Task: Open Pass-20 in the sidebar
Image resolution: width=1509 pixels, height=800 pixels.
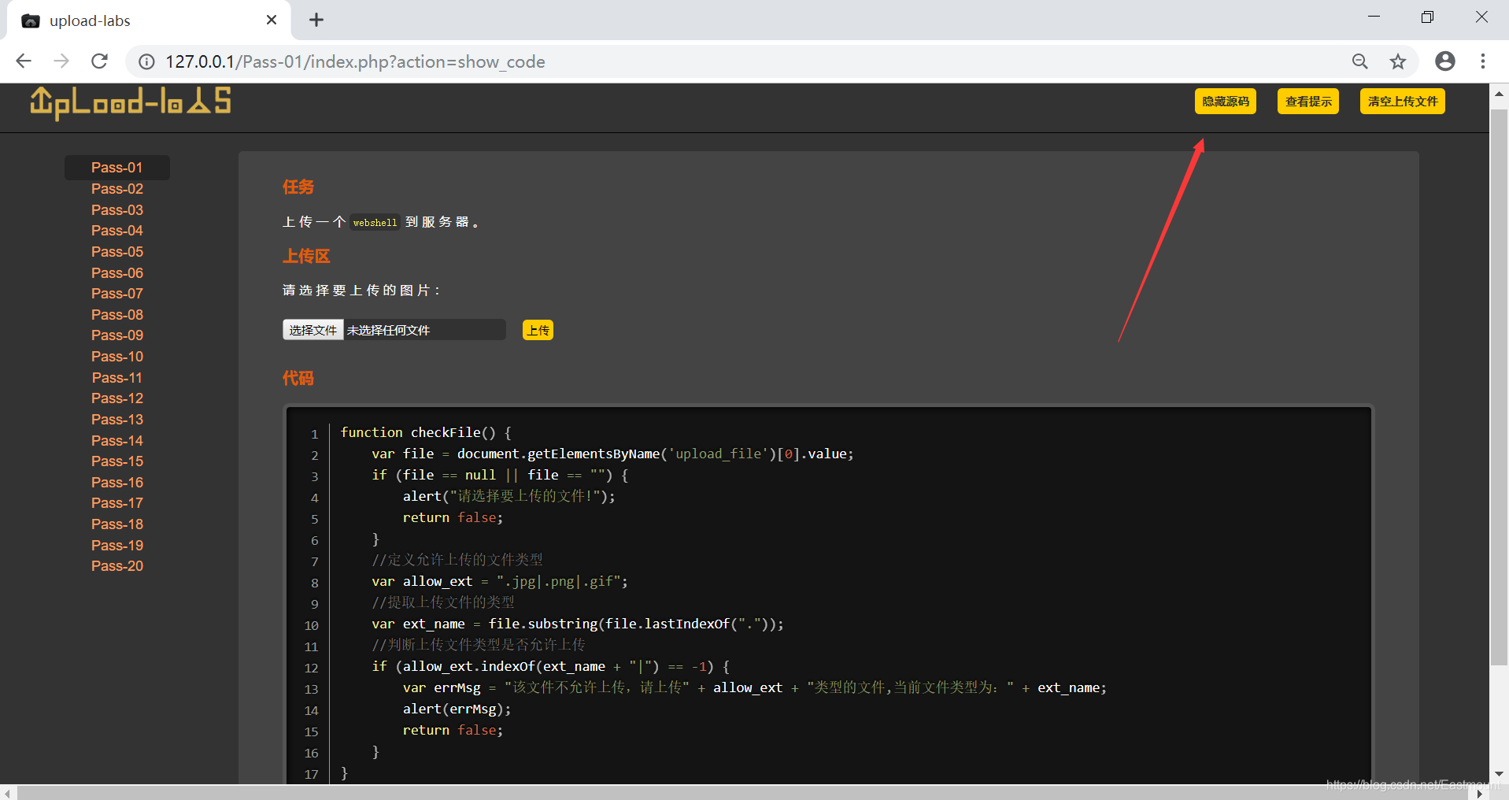Action: [117, 566]
